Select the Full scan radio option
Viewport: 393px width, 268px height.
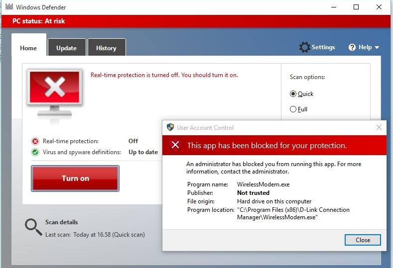click(x=293, y=109)
